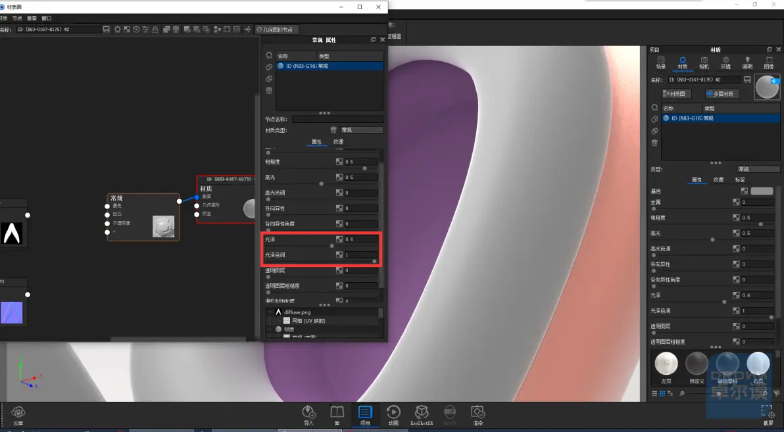Click 光泽 value field showing 0.6 in graph panel
The image size is (784, 432).
pyautogui.click(x=360, y=239)
